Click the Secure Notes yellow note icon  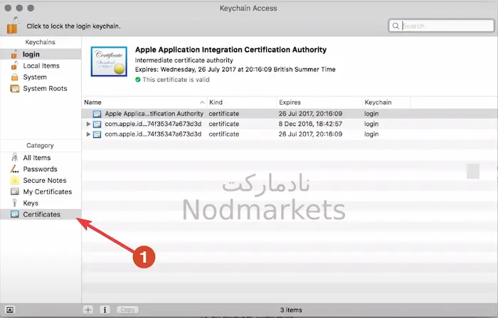click(x=15, y=181)
